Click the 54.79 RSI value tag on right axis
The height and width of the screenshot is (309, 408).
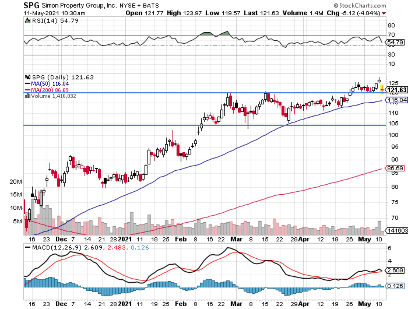(x=395, y=43)
